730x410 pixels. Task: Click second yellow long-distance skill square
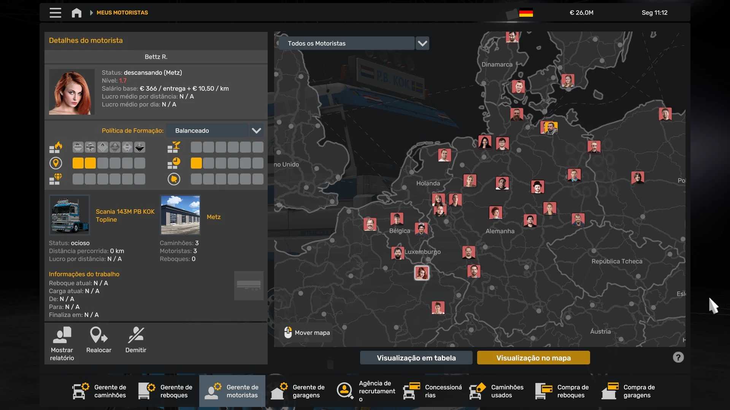tap(90, 163)
